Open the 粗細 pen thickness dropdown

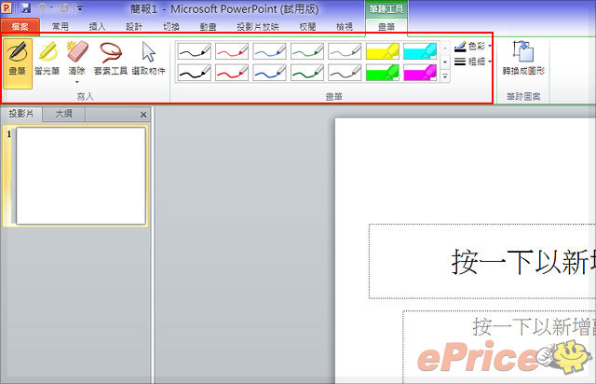pyautogui.click(x=475, y=60)
